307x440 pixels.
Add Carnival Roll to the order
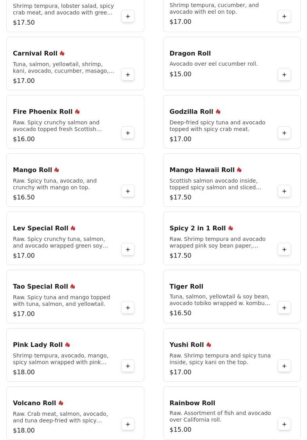[x=128, y=75]
